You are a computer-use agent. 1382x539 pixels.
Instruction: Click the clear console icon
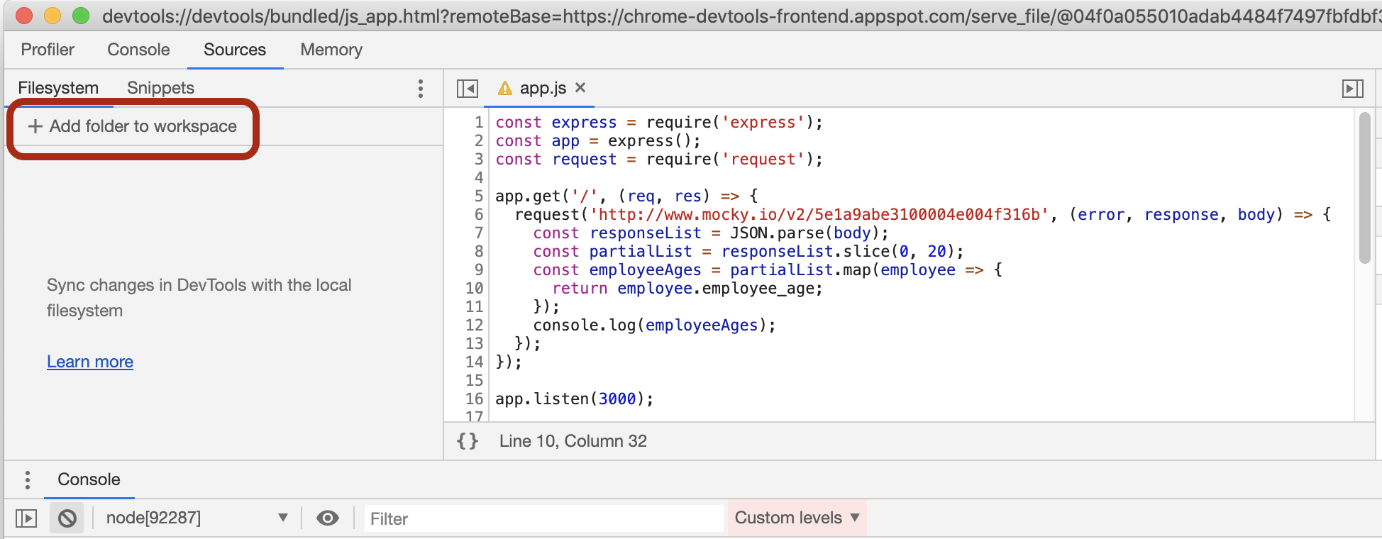pyautogui.click(x=67, y=518)
